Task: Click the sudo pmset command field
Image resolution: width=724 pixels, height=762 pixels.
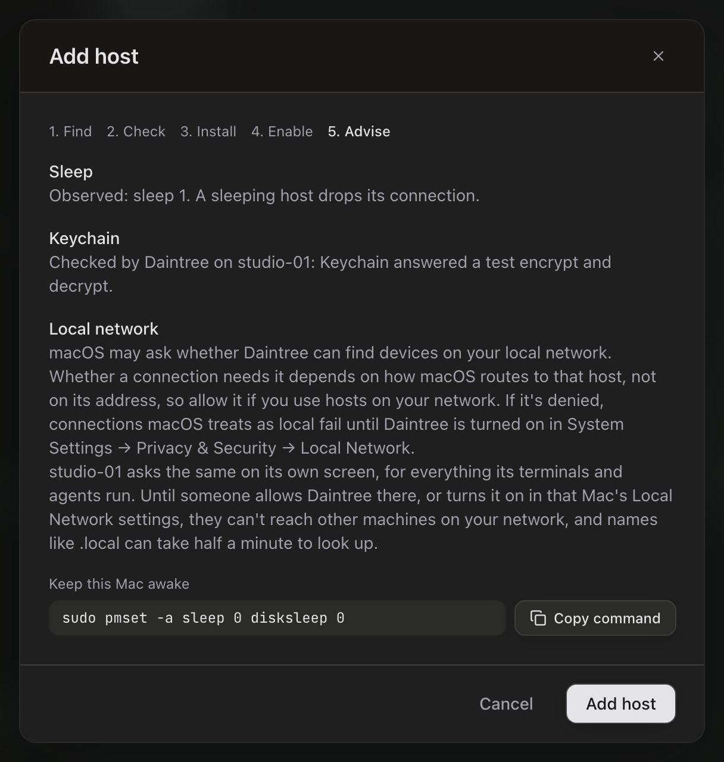Action: coord(277,618)
